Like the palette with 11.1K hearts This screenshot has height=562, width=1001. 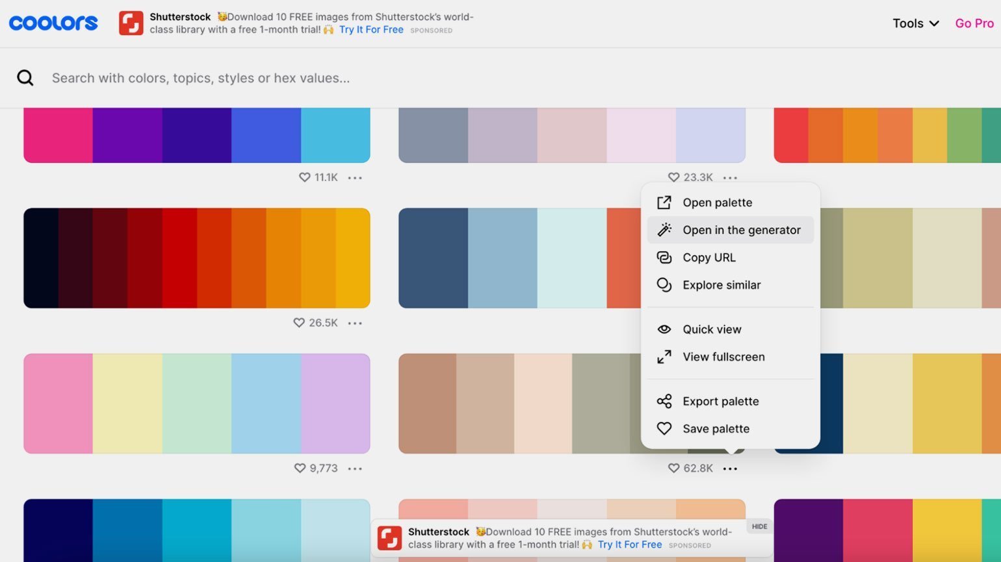point(304,177)
